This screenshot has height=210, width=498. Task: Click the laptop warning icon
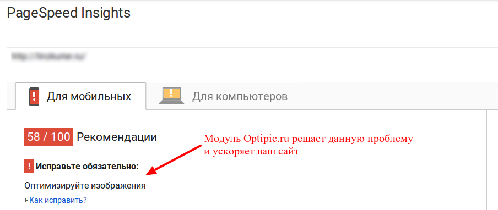click(172, 96)
